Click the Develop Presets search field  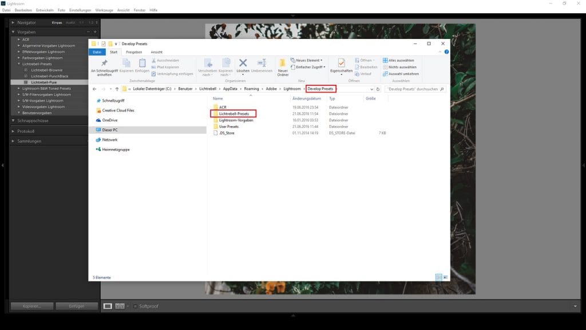coord(415,89)
